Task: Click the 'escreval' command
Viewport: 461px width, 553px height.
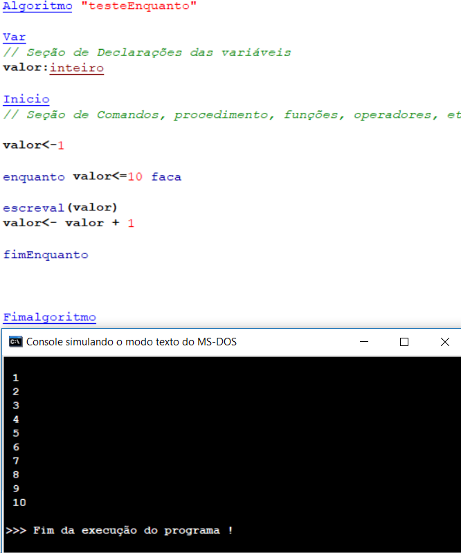Action: 33,208
